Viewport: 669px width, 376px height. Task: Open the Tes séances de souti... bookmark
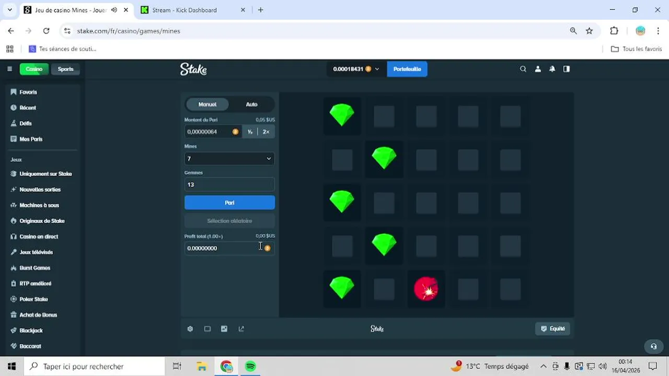[63, 49]
